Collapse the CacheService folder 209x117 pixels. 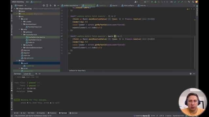click(x=22, y=35)
